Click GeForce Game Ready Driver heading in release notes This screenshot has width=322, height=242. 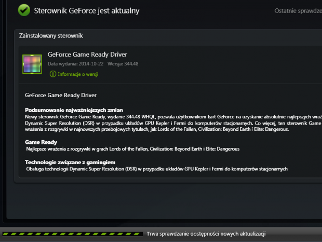point(61,96)
